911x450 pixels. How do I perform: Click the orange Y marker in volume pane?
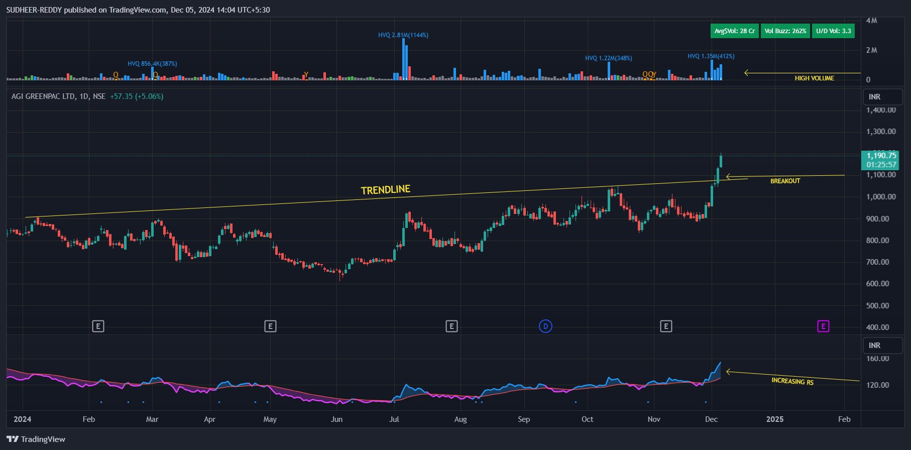point(306,75)
